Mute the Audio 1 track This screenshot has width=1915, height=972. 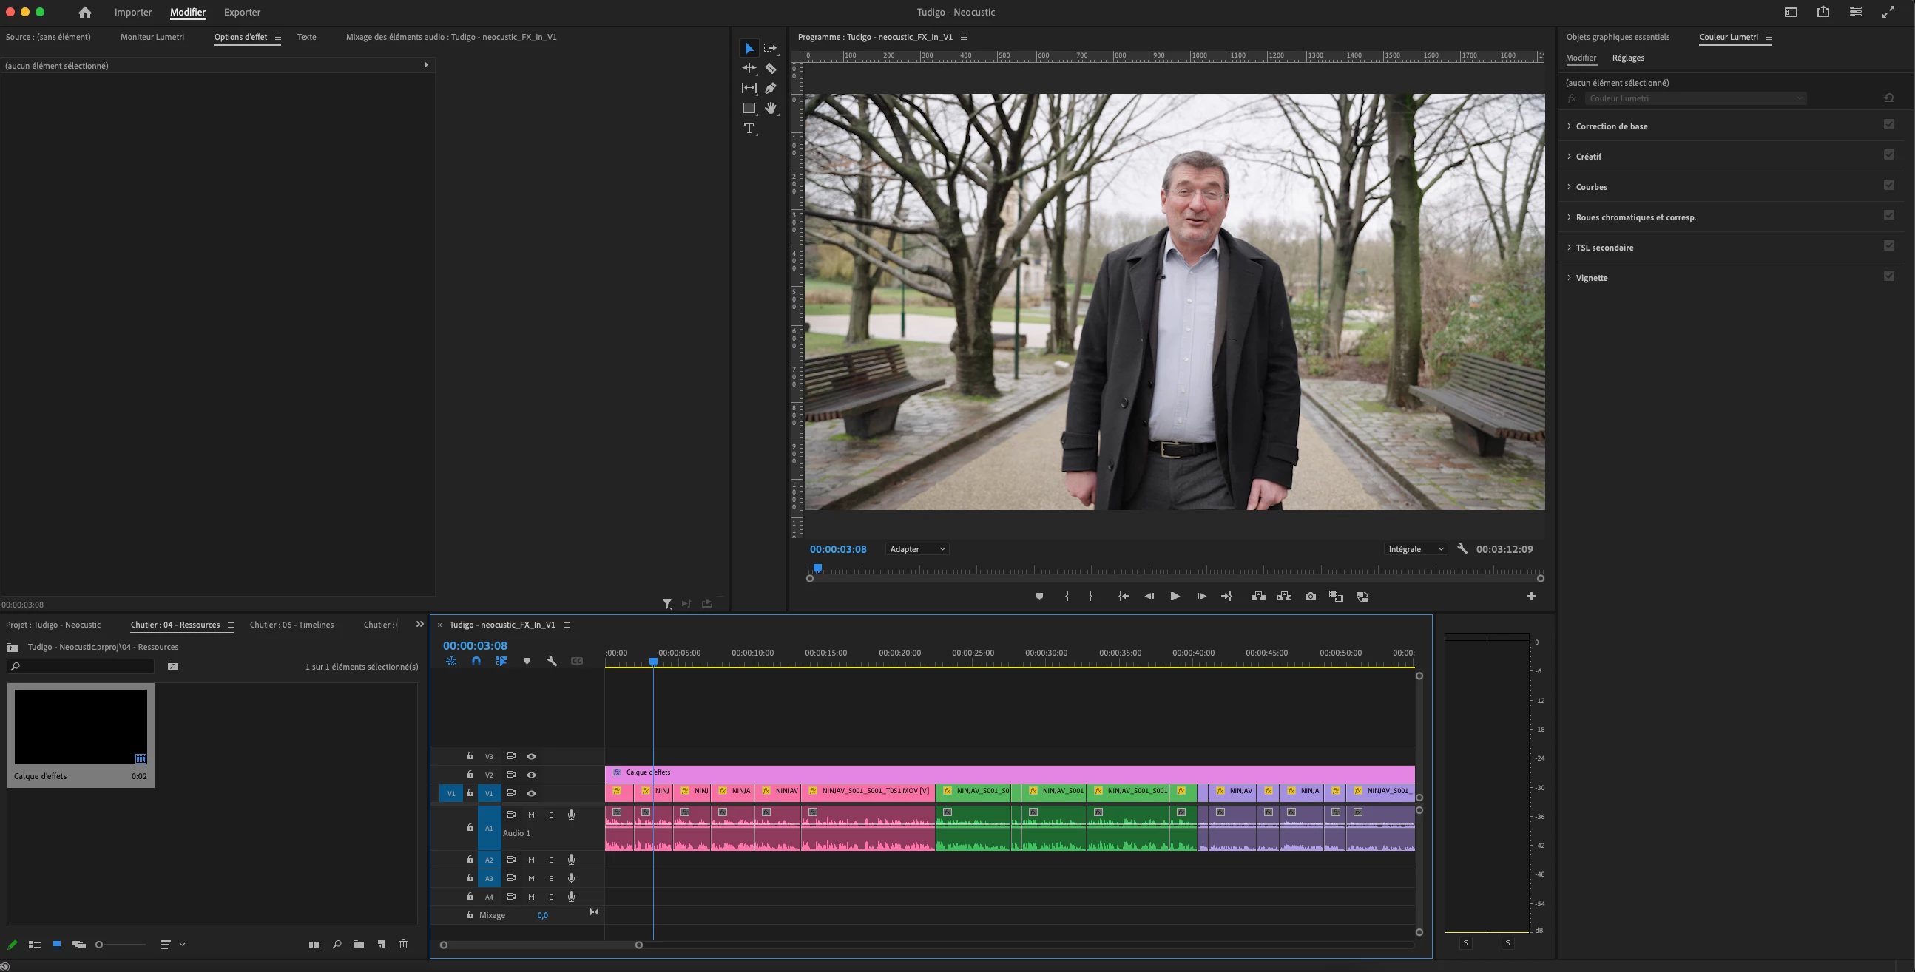(532, 815)
